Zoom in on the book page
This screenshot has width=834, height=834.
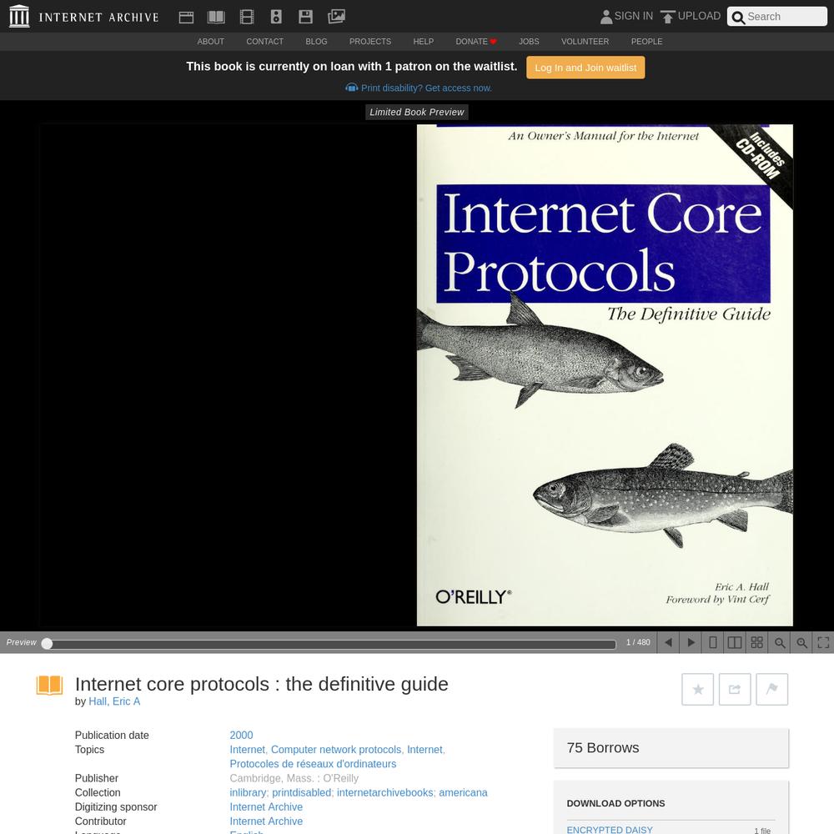[801, 642]
